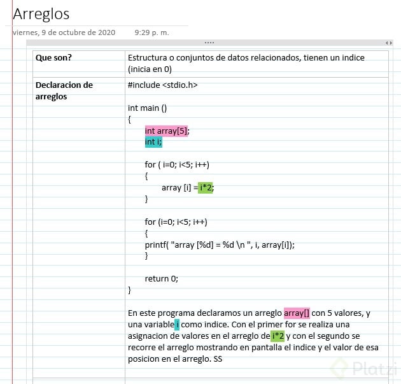The image size is (401, 384).
Task: Select the green-highlighted "i*2" in the code
Action: (206, 188)
